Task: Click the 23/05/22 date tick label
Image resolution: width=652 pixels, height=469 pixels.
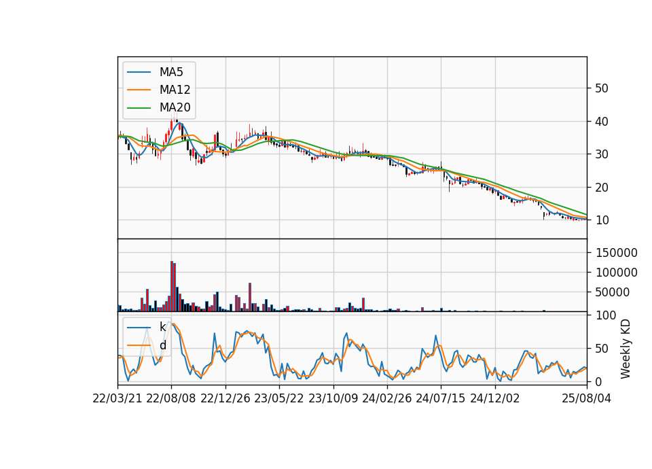Action: pyautogui.click(x=279, y=398)
